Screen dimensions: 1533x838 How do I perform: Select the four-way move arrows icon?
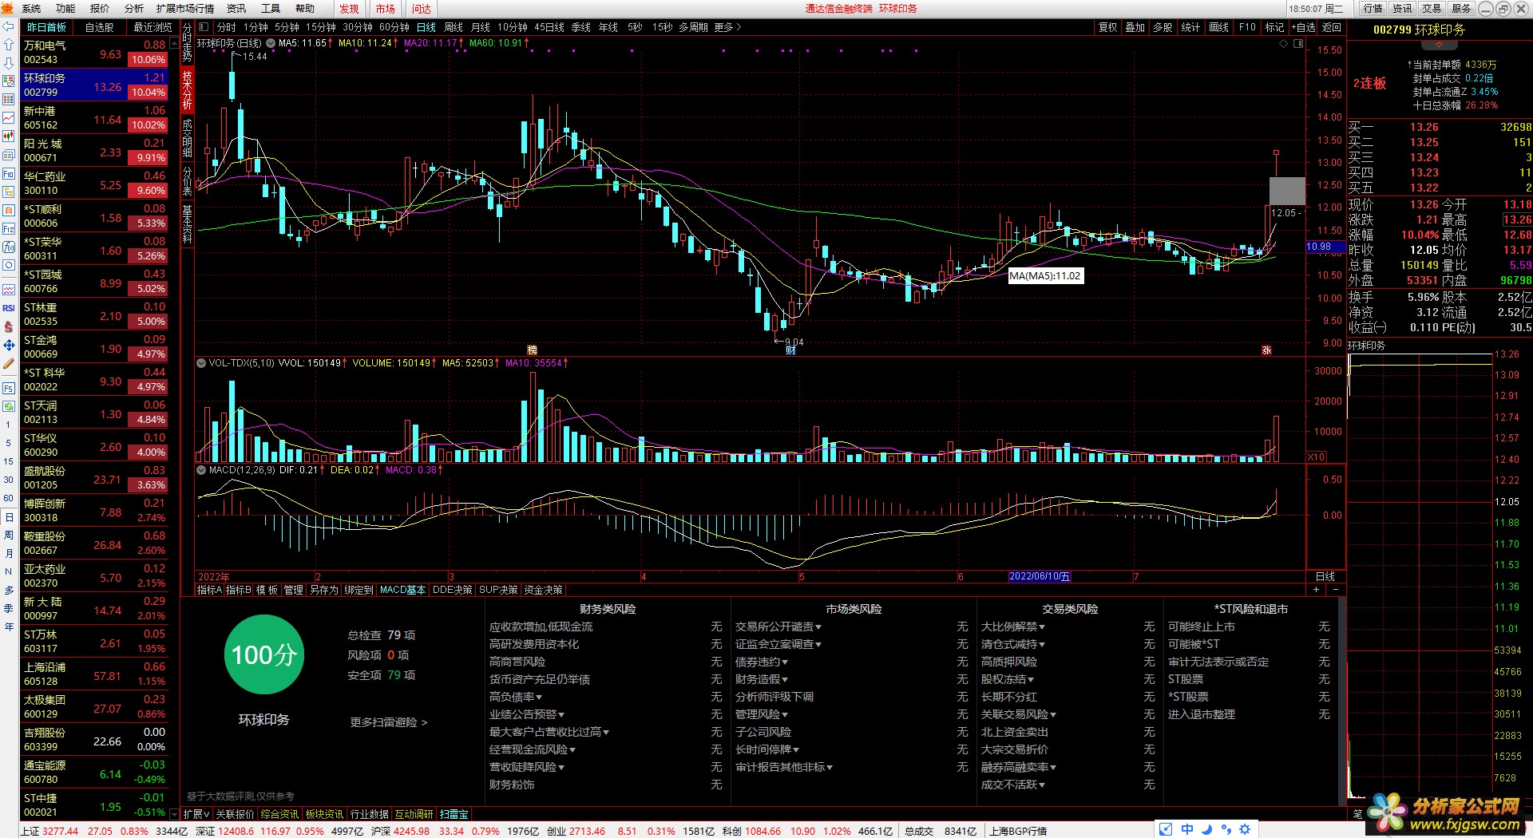click(9, 345)
